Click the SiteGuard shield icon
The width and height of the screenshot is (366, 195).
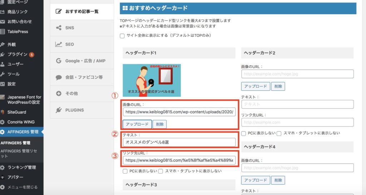3,112
